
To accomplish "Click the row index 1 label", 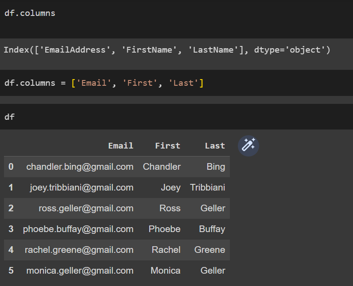I will pos(11,187).
